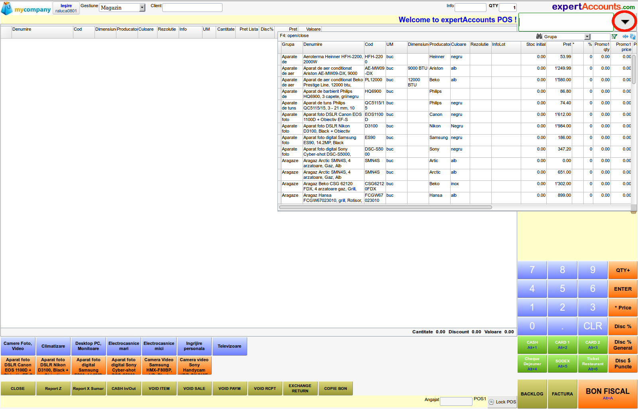Select the Ingrijire personala category
Image resolution: width=638 pixels, height=409 pixels.
click(194, 346)
